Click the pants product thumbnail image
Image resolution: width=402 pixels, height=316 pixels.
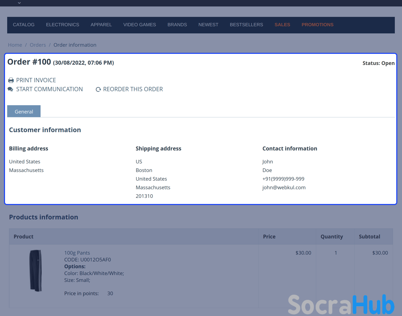(x=36, y=270)
